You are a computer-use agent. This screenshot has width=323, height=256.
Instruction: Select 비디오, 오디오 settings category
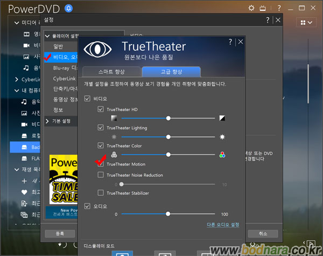(x=61, y=57)
